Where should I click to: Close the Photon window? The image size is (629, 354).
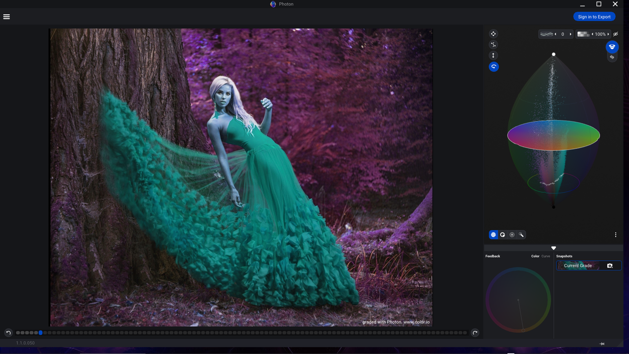point(615,4)
